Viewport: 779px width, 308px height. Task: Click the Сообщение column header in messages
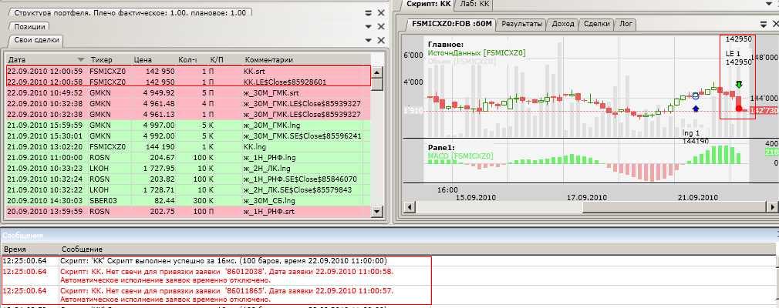417,249
